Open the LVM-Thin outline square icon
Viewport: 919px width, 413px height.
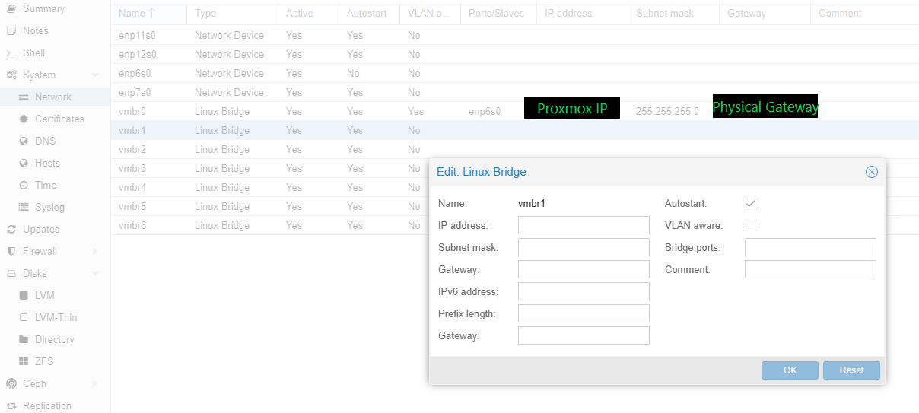24,318
